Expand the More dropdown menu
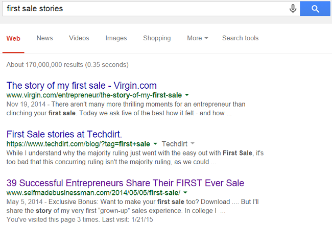The width and height of the screenshot is (332, 229). [197, 38]
